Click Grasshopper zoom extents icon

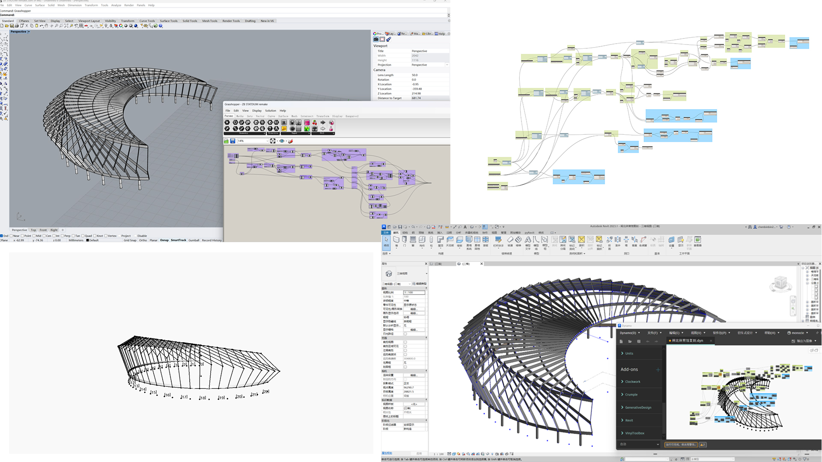(273, 141)
